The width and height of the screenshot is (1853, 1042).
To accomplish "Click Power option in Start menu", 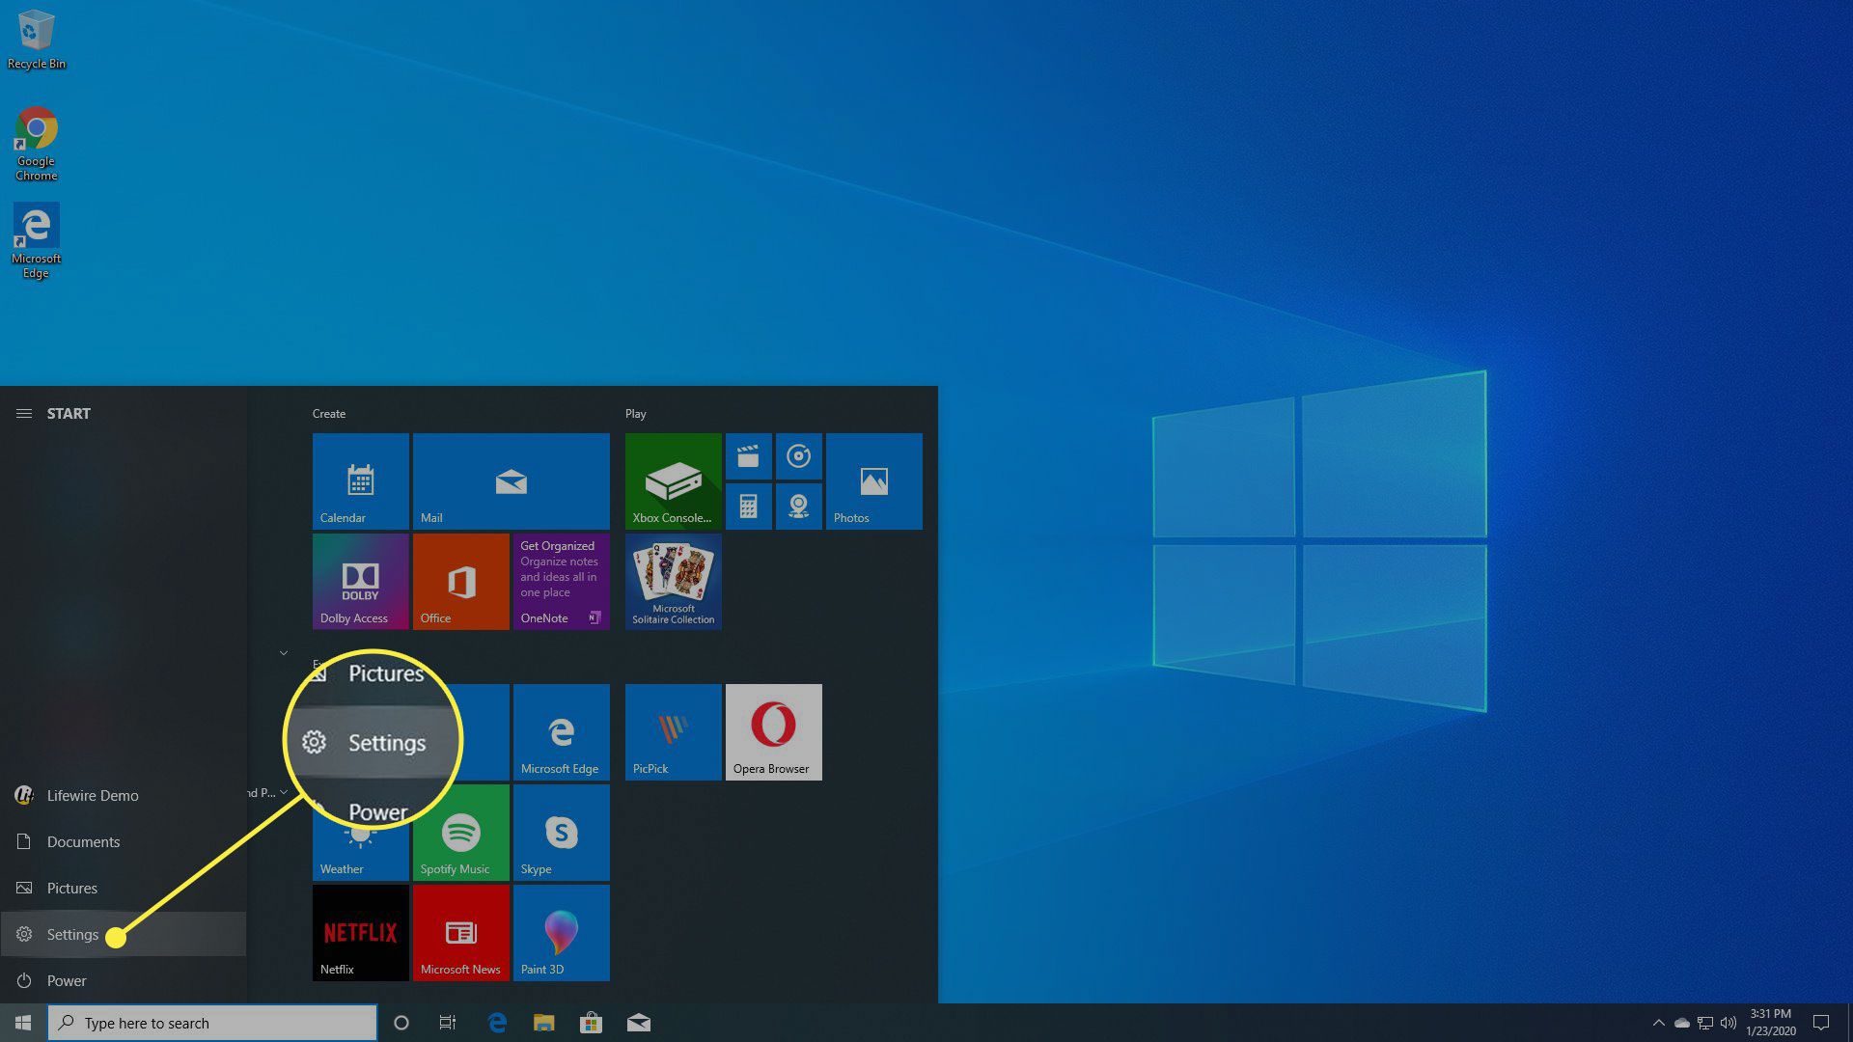I will point(67,979).
